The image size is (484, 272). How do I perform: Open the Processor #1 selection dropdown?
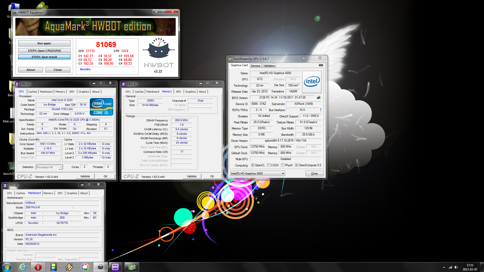49,167
